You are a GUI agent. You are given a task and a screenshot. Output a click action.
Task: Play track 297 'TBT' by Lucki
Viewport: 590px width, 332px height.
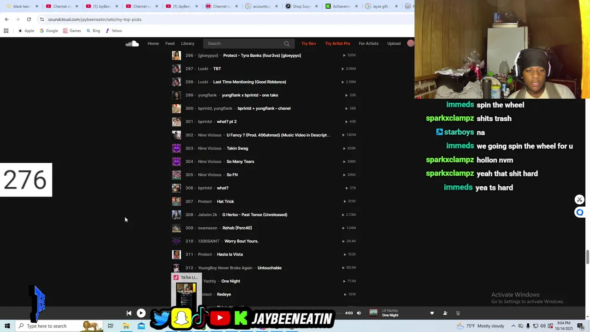(x=217, y=69)
